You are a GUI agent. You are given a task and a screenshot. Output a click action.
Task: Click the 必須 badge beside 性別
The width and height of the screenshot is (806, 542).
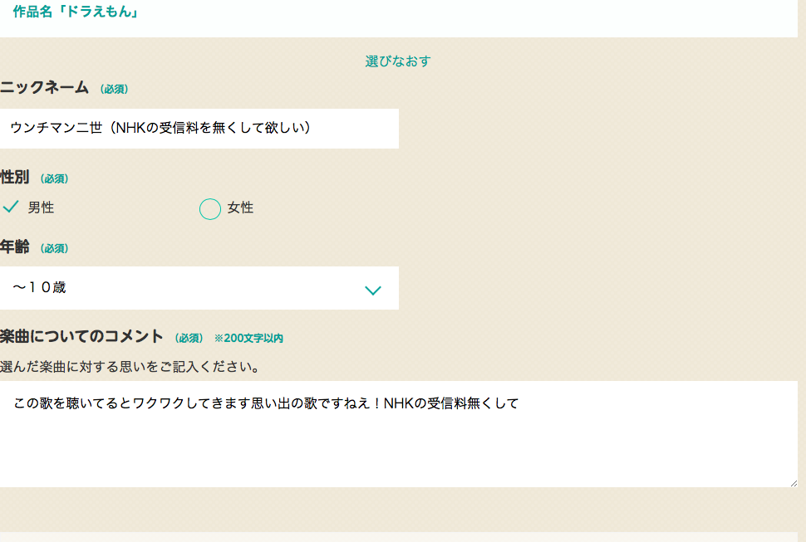(54, 179)
